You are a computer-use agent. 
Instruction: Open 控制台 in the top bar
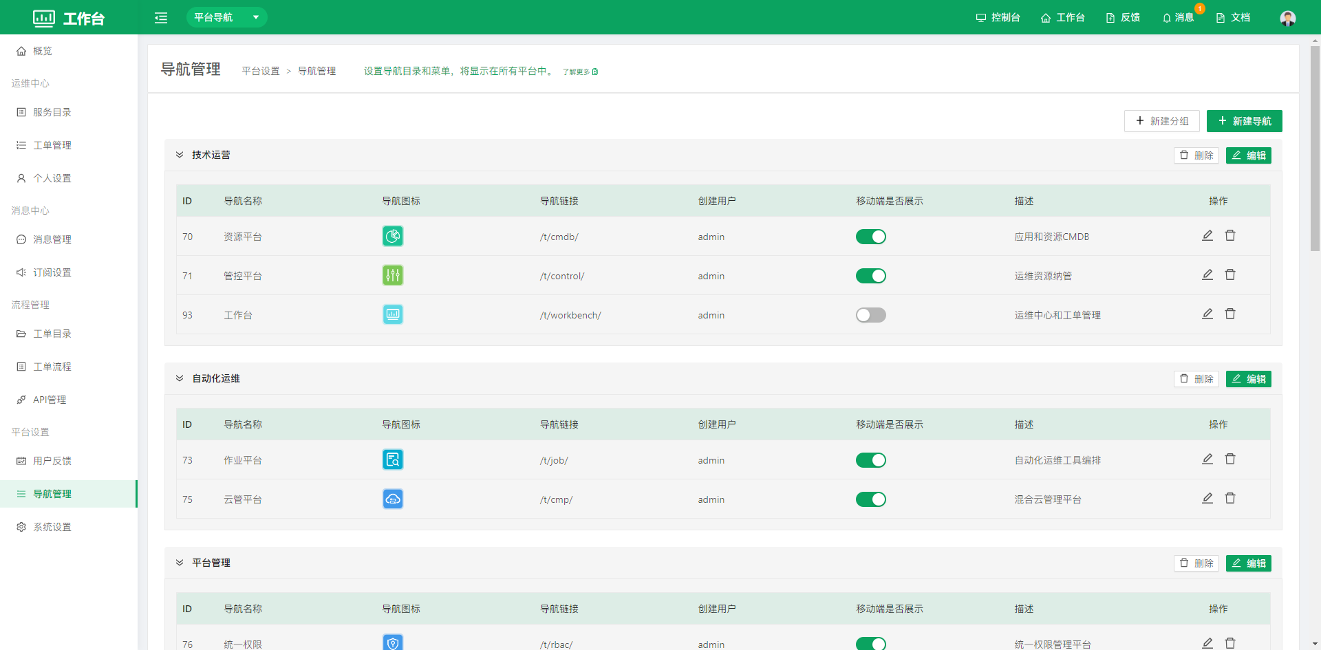pos(998,17)
